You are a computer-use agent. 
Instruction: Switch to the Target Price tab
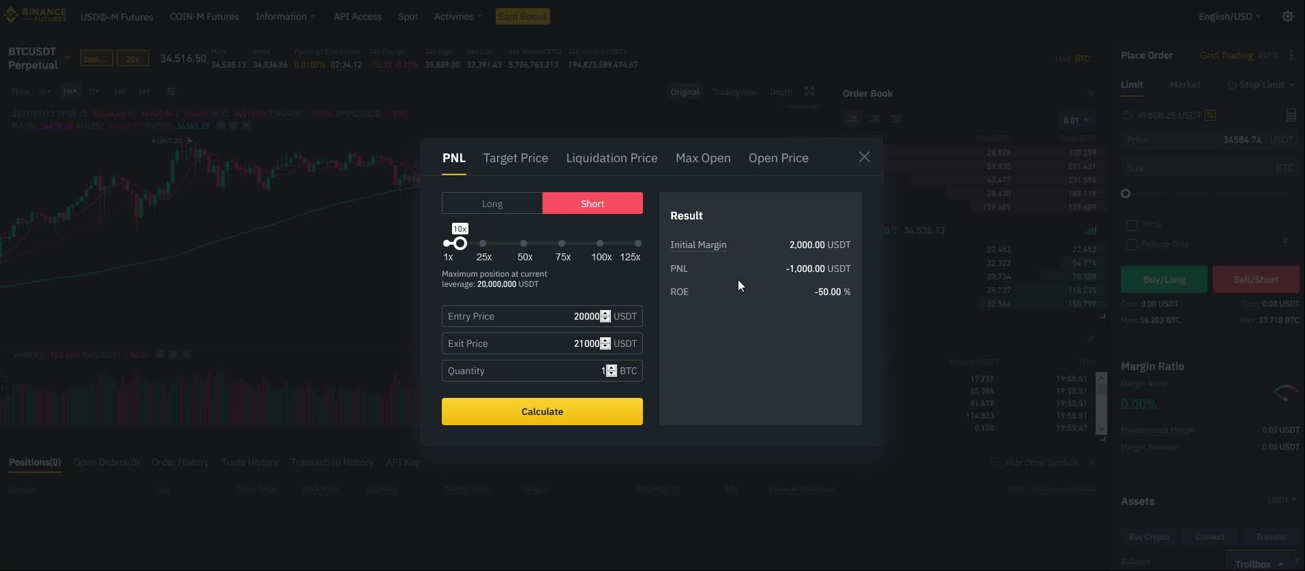(515, 158)
